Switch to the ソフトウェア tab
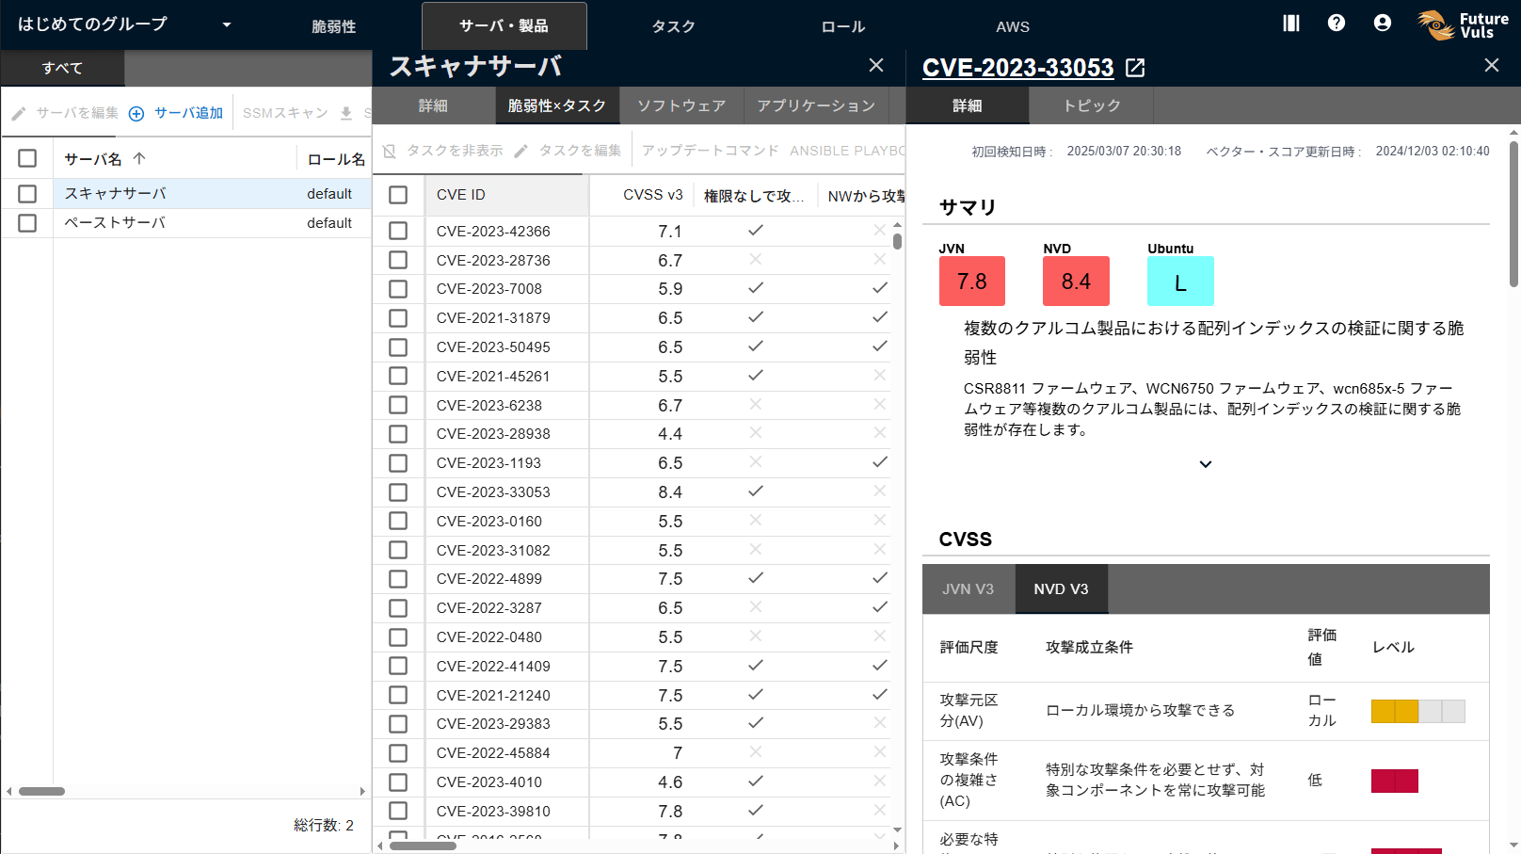This screenshot has height=854, width=1521. [681, 105]
